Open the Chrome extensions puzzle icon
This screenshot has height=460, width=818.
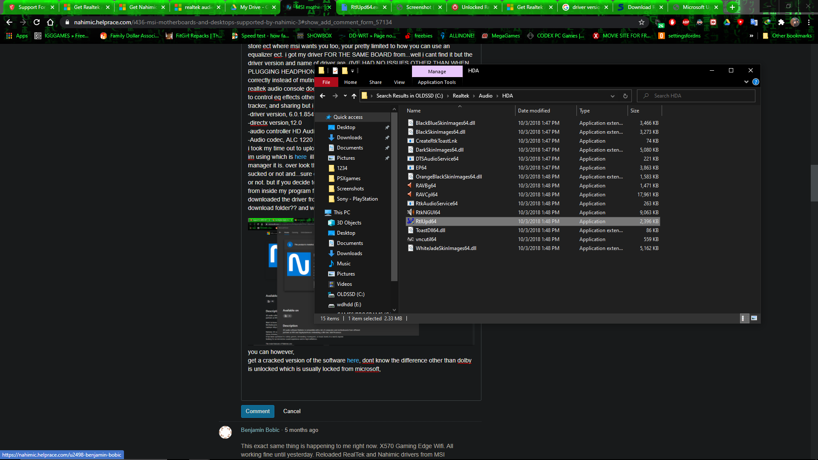coord(781,22)
